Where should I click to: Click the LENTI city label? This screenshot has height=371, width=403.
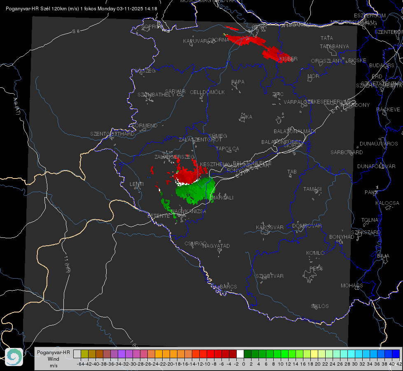tap(137, 184)
